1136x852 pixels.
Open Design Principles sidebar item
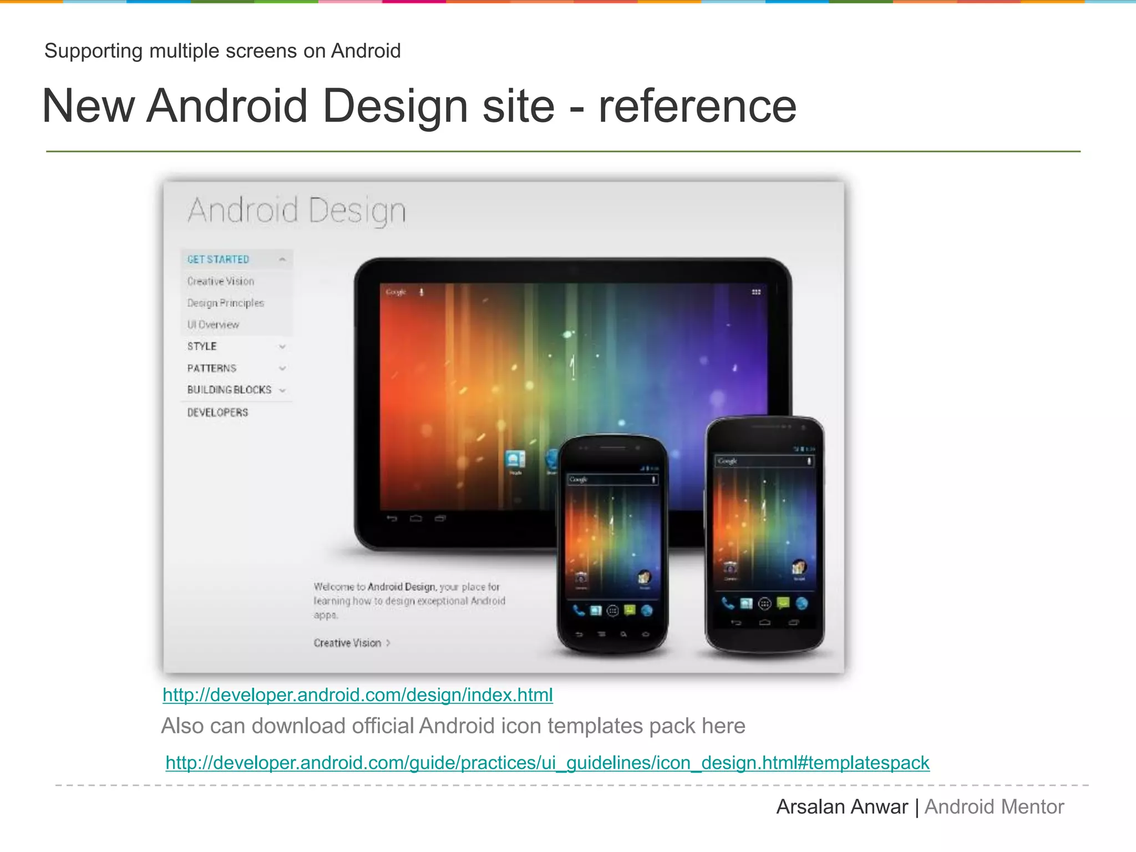click(226, 303)
